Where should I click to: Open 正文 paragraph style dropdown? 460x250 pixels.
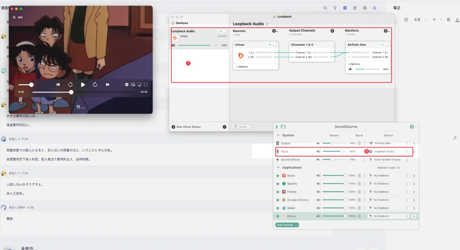[420, 20]
